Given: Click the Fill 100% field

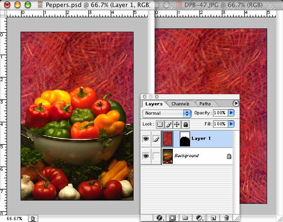Looking at the screenshot, I should pyautogui.click(x=220, y=124).
